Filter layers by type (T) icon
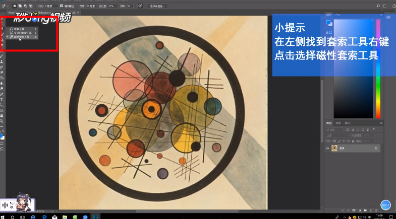The image size is (396, 219). click(358, 130)
